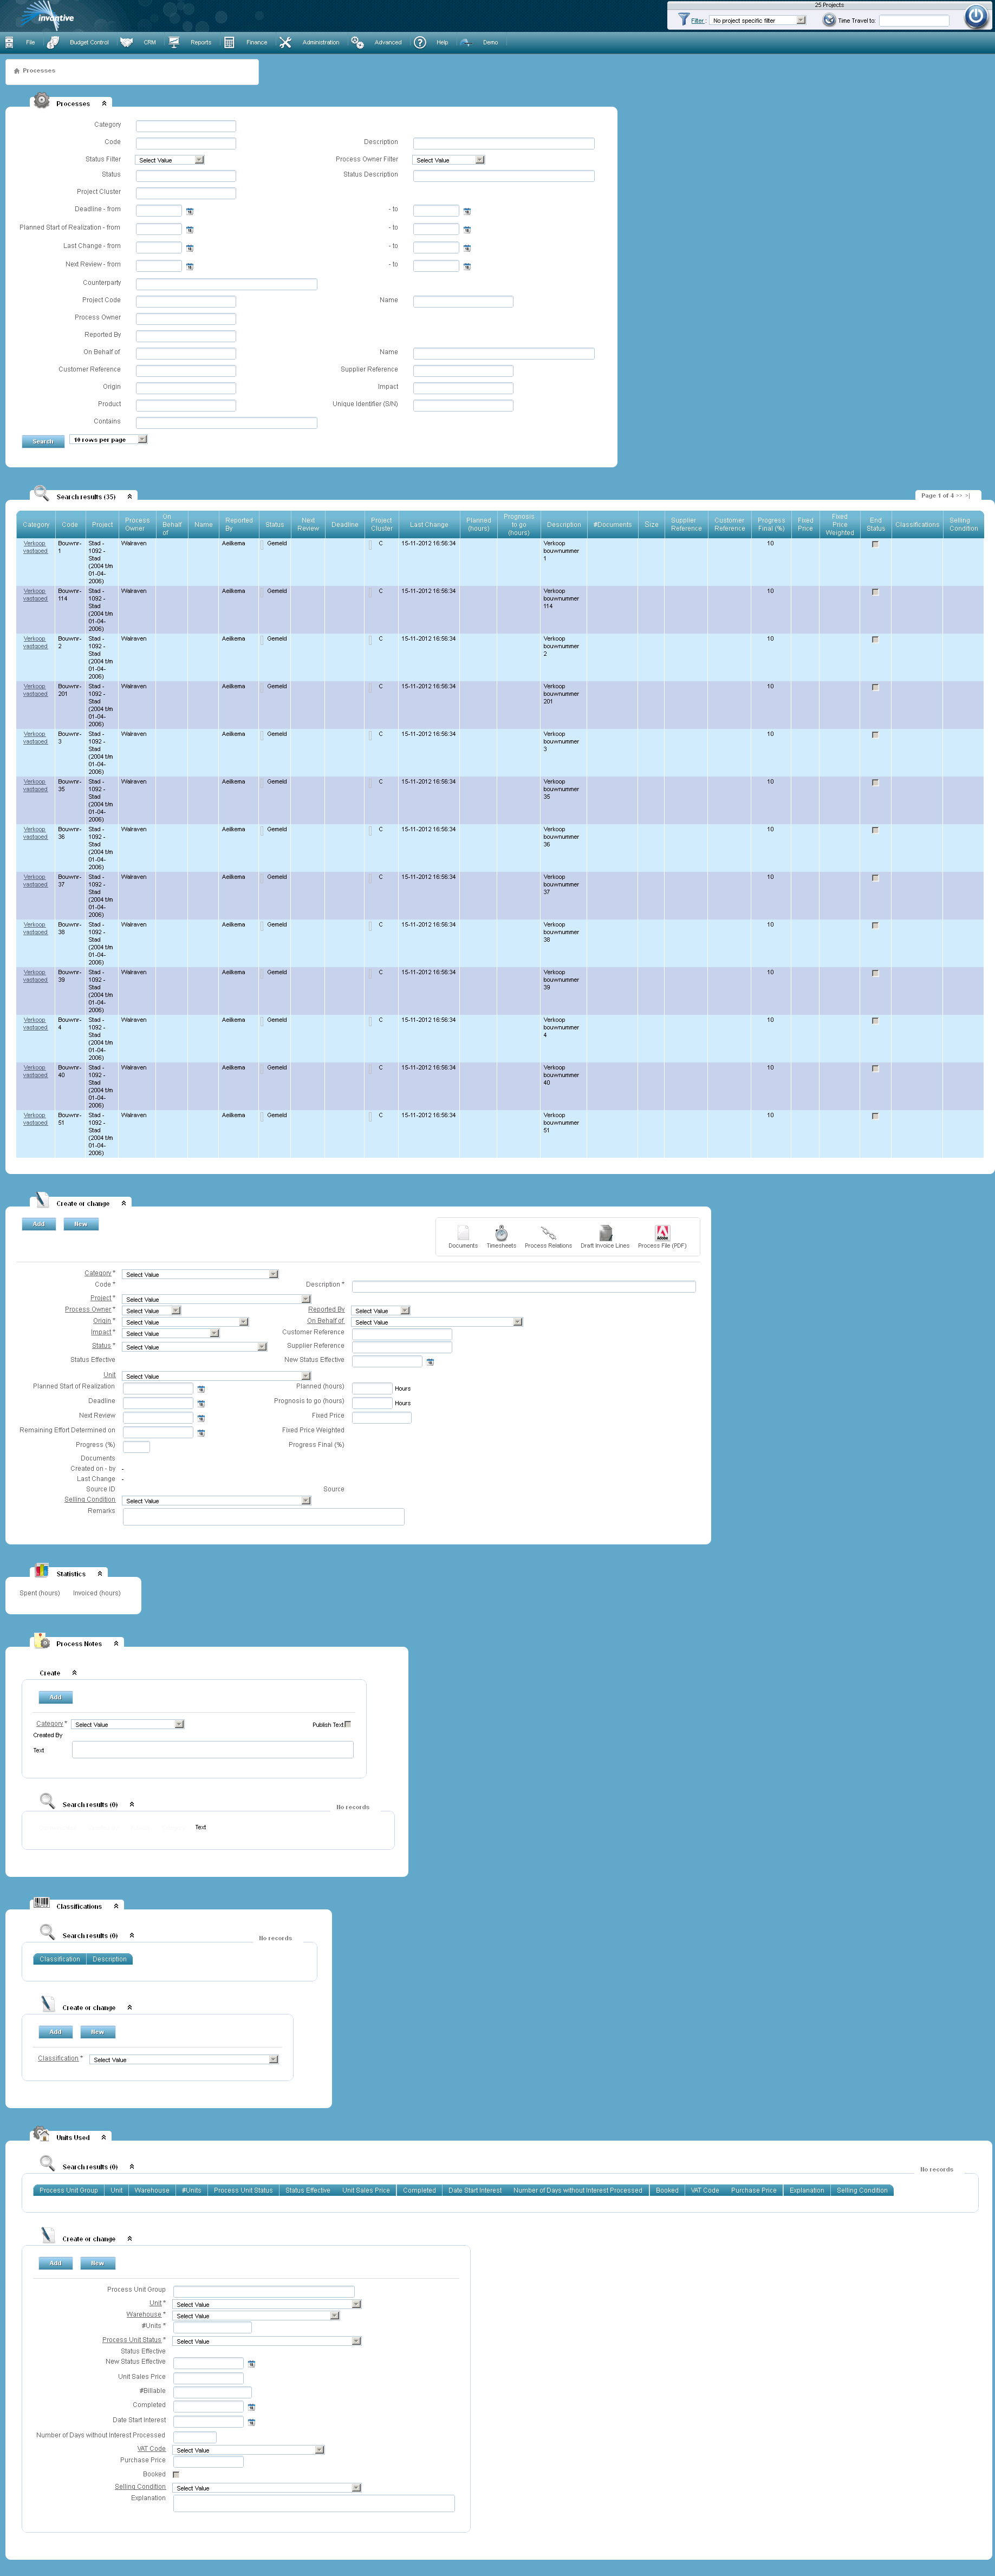The height and width of the screenshot is (2576, 995).
Task: Open the Status Filter dropdown
Action: point(170,160)
